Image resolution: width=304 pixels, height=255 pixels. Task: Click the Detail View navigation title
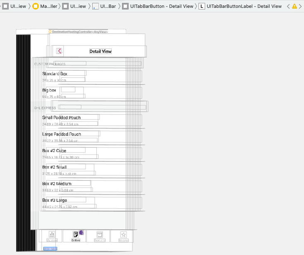click(101, 51)
